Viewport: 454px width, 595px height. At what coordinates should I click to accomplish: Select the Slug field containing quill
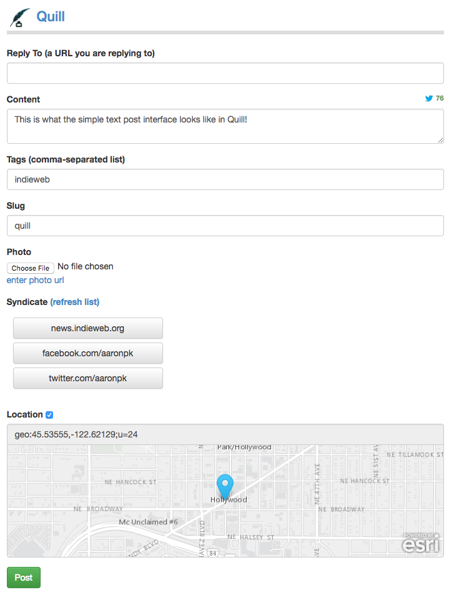(225, 226)
